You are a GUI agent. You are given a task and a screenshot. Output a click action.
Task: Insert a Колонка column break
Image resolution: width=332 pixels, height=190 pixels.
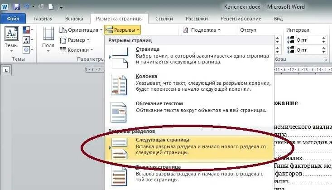tap(189, 85)
